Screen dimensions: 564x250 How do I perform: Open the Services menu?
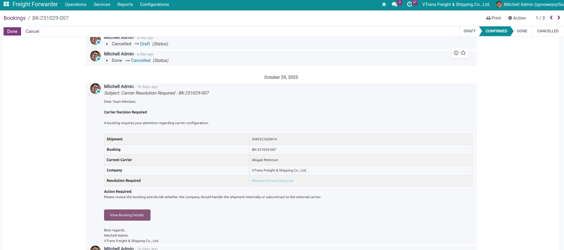pyautogui.click(x=102, y=4)
